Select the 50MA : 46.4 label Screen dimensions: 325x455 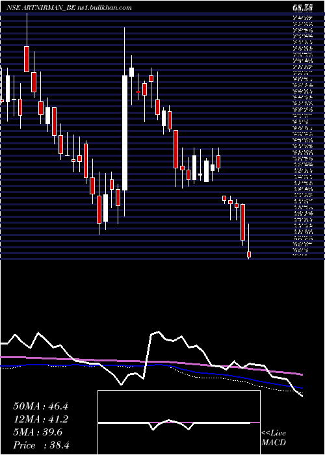pyautogui.click(x=40, y=406)
